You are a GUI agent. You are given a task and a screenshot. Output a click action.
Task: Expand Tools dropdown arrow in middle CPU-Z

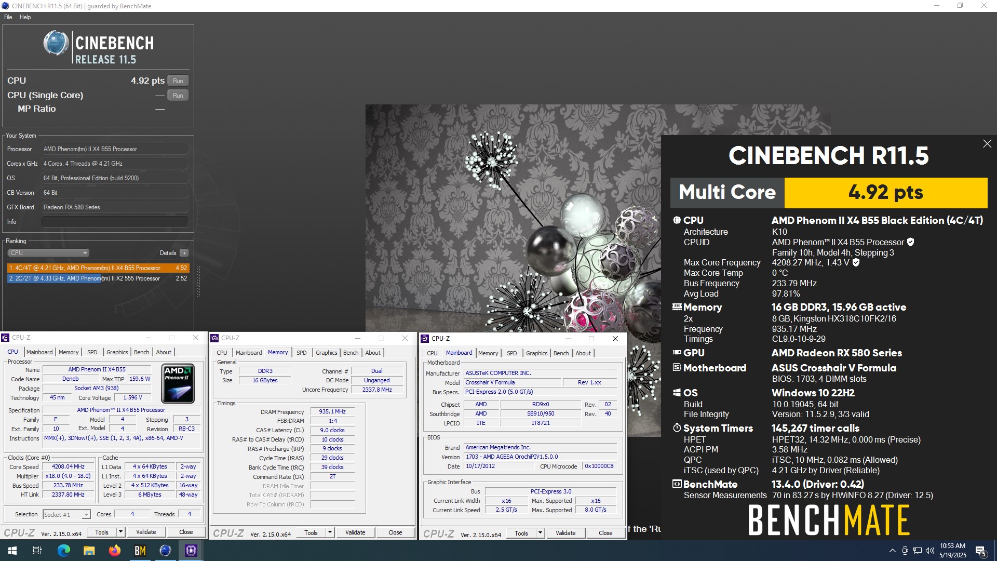[x=330, y=532]
